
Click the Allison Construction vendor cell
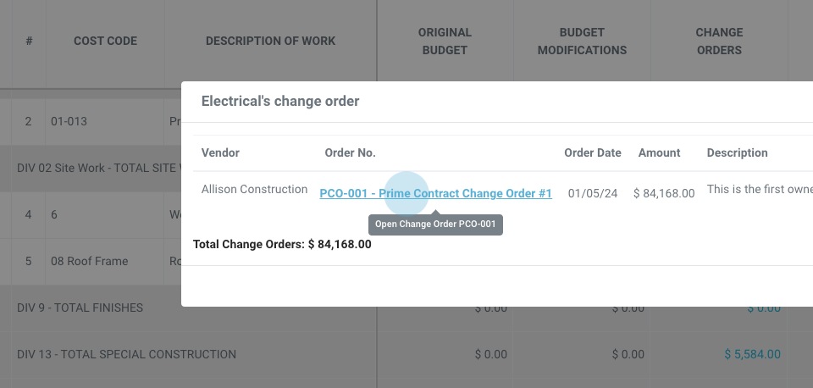point(254,190)
